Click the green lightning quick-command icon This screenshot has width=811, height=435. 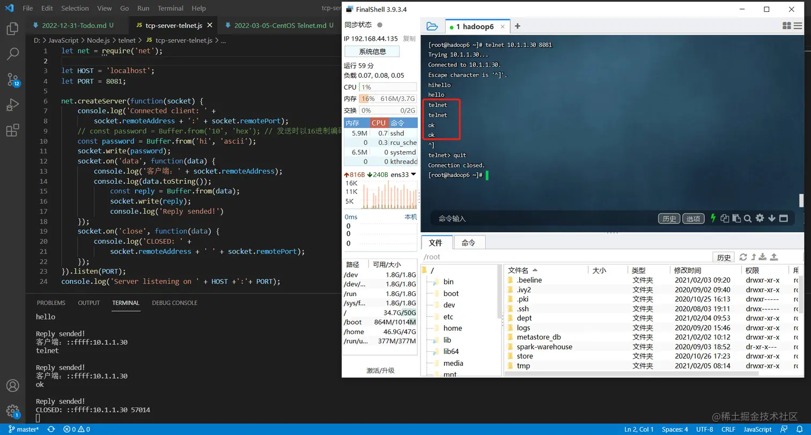pos(713,218)
